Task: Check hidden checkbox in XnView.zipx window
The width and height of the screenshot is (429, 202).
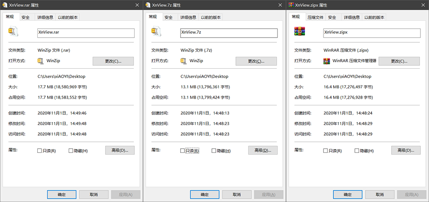Action: (357, 151)
